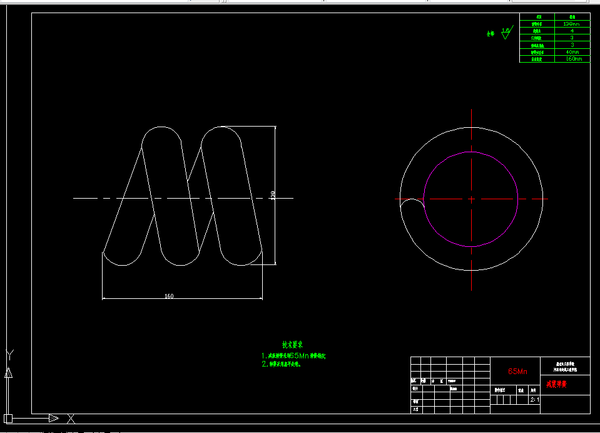
Task: Click the table cell with value 4
Action: click(572, 31)
